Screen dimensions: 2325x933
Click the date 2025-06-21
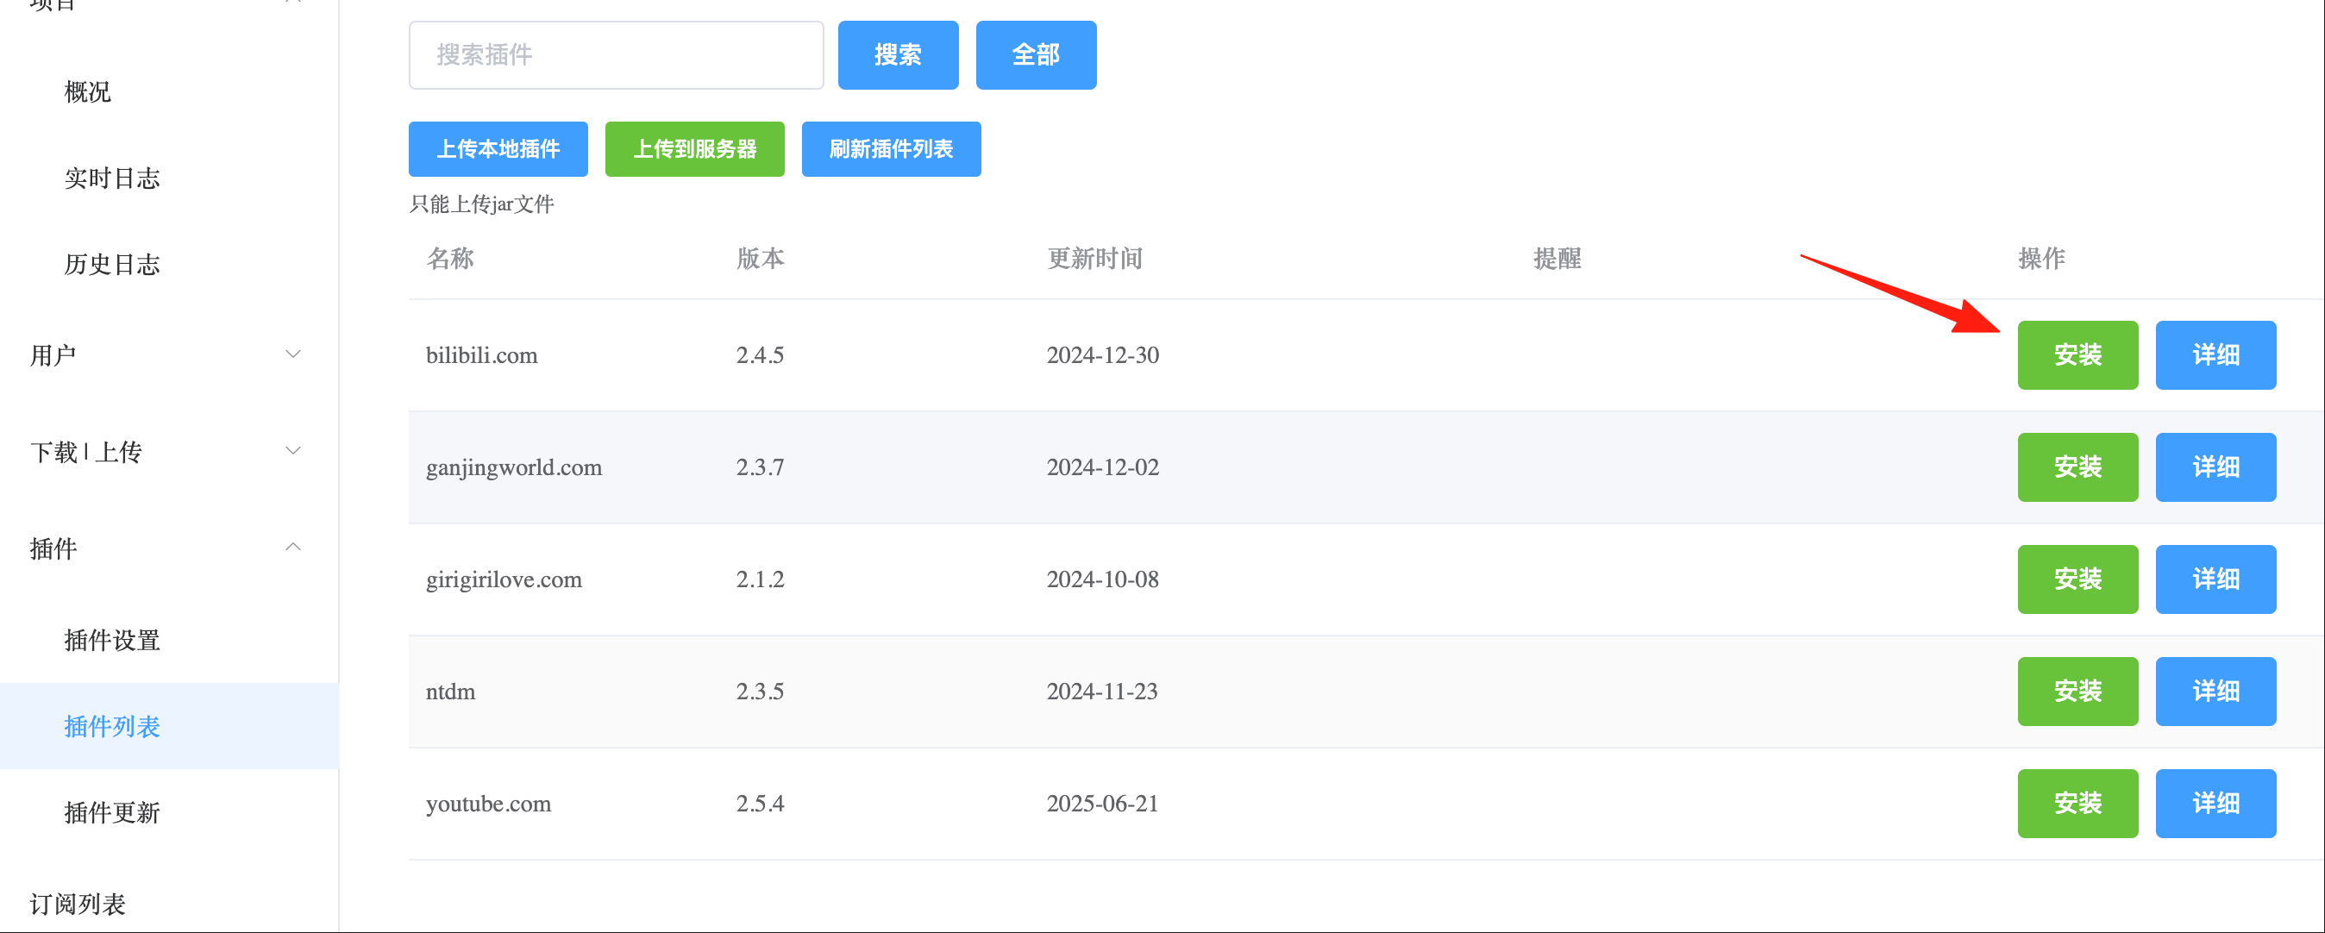pyautogui.click(x=1103, y=803)
